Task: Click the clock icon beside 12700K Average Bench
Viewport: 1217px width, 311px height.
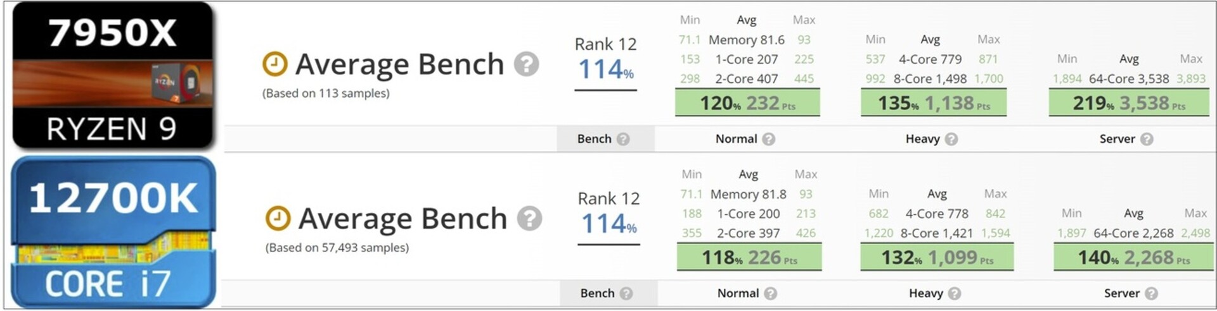Action: [x=278, y=218]
